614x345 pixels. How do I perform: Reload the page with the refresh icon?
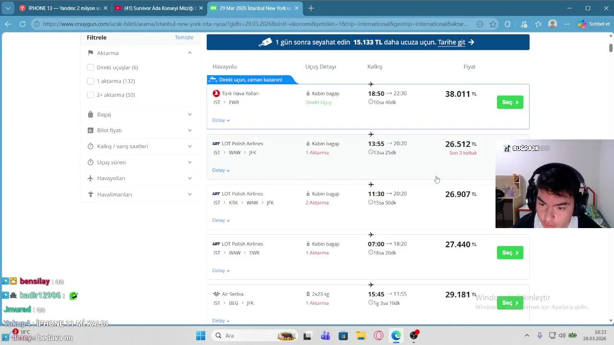(23, 24)
